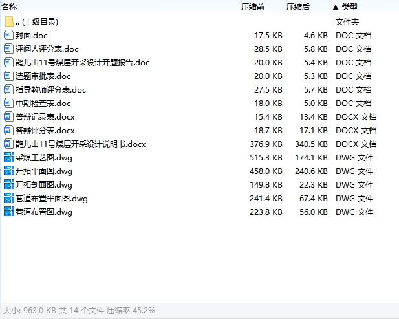The width and height of the screenshot is (399, 319).
Task: Click the 376.9 KB original size value
Action: click(266, 144)
